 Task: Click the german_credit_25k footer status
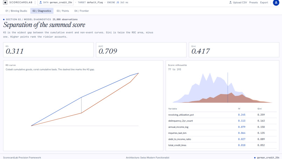(267, 158)
